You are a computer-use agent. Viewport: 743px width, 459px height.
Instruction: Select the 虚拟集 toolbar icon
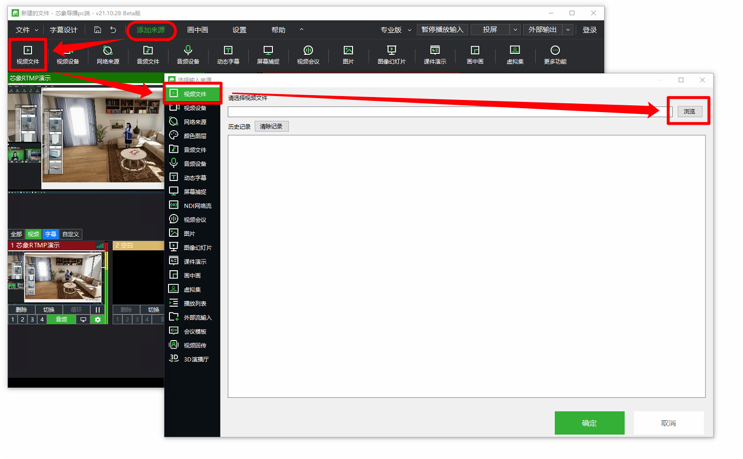[x=515, y=54]
